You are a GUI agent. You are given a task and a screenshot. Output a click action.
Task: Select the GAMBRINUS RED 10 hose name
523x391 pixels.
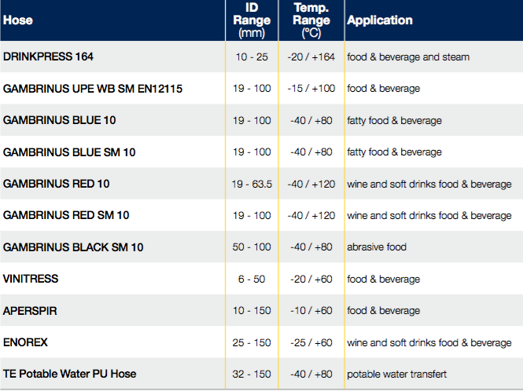pos(57,184)
